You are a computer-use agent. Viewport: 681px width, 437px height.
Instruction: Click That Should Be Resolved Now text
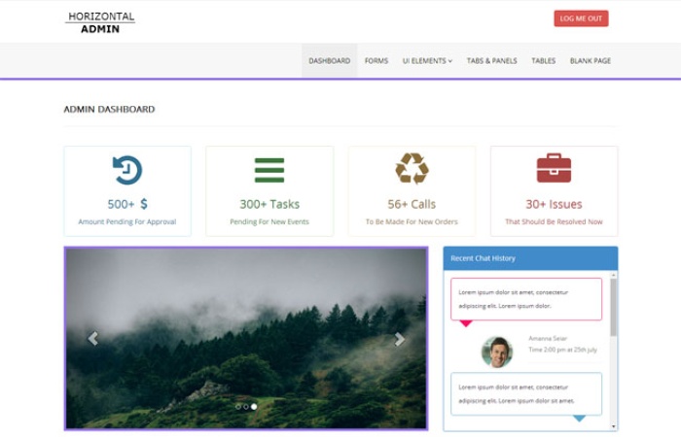click(x=554, y=221)
